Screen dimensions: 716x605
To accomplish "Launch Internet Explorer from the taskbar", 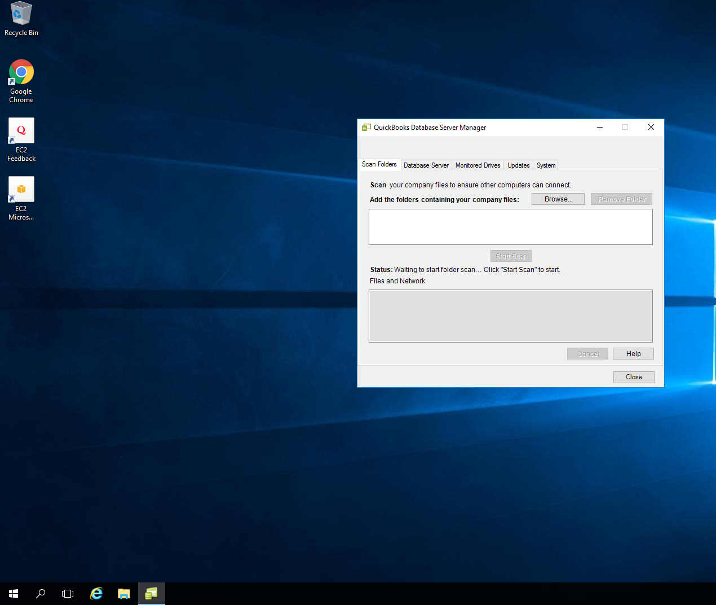I will pyautogui.click(x=96, y=594).
